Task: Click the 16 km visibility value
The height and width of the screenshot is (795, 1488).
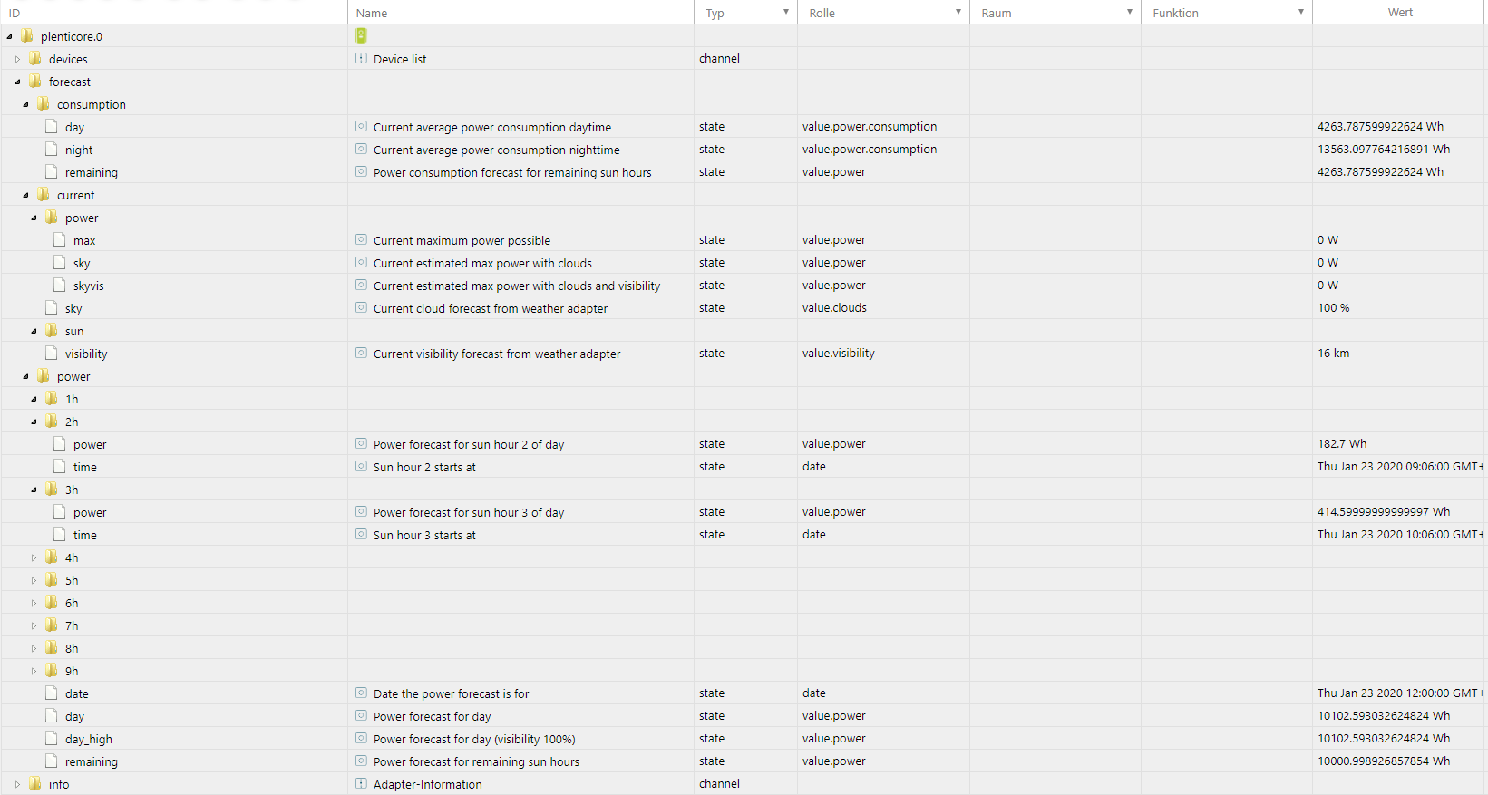Action: pos(1333,353)
